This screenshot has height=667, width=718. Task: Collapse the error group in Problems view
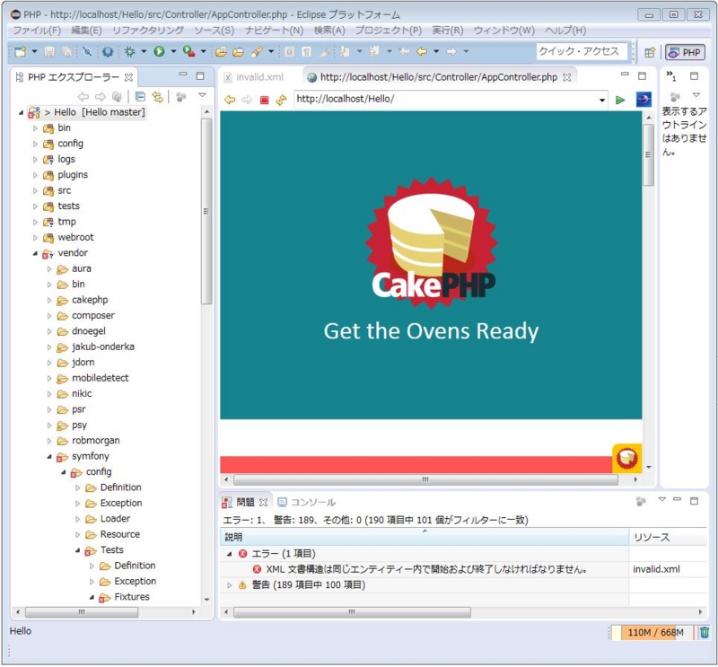coord(230,554)
